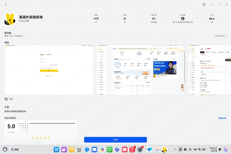Screen dimensions: 231x154
Task: Click the 美团外卖商家端 app logo
Action: 10,19
